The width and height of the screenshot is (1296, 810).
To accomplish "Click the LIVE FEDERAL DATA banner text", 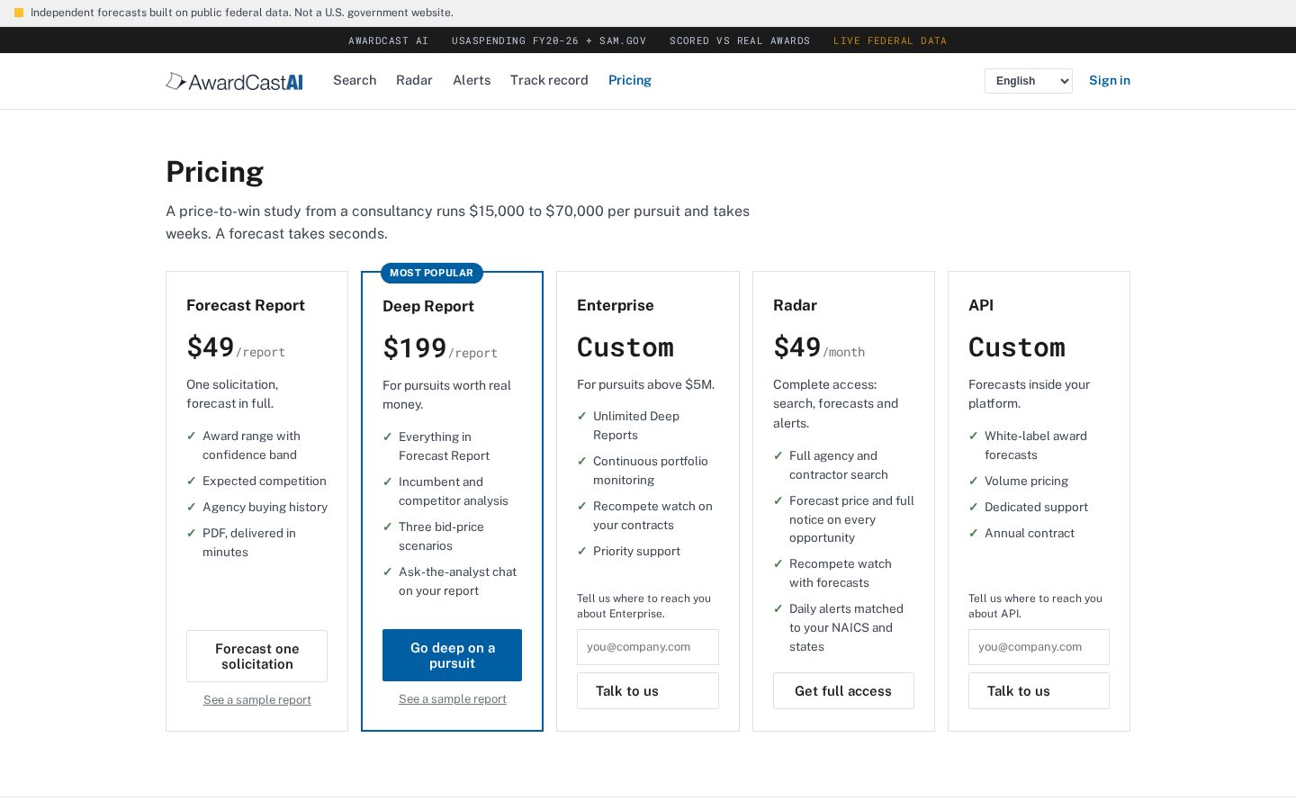I will tap(890, 40).
